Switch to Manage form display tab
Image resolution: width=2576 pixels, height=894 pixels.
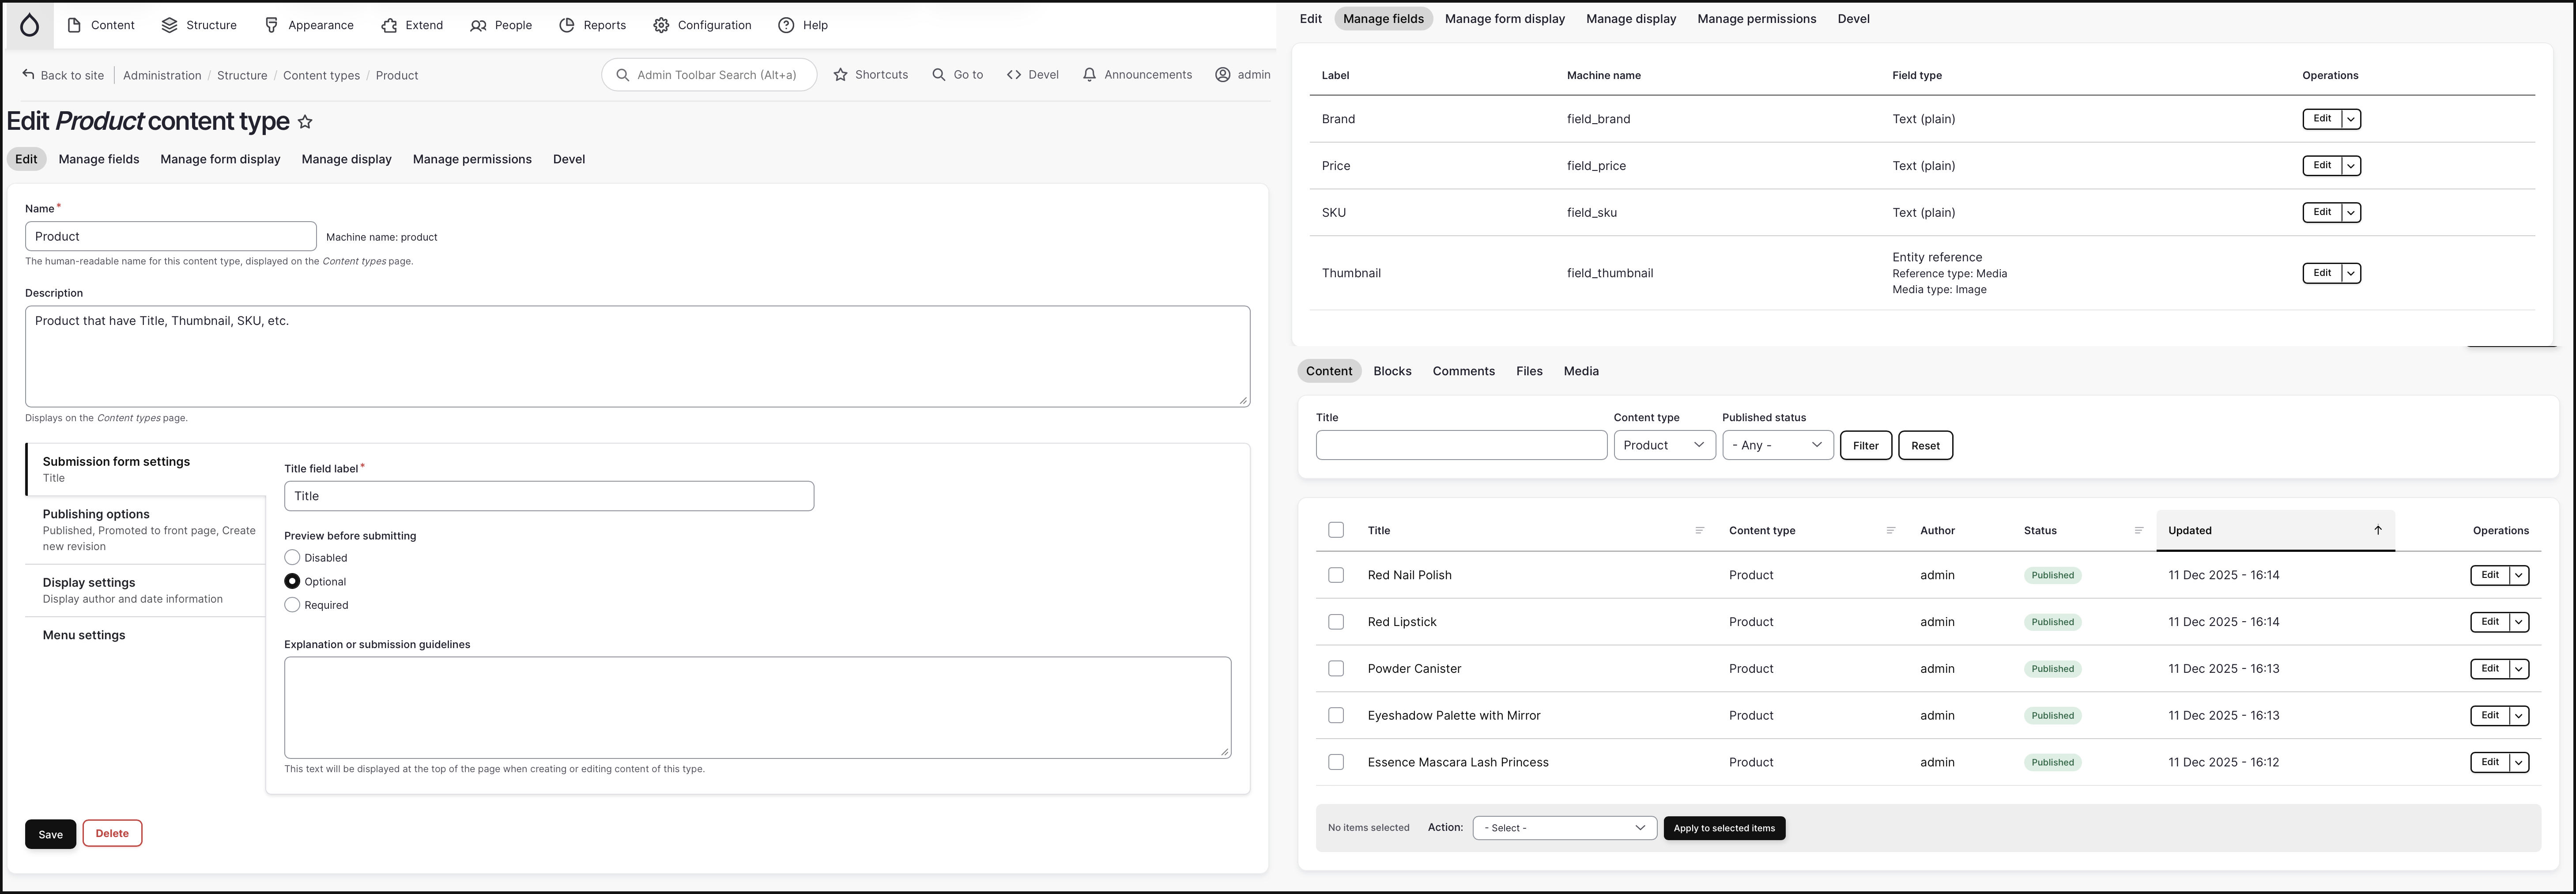(220, 159)
